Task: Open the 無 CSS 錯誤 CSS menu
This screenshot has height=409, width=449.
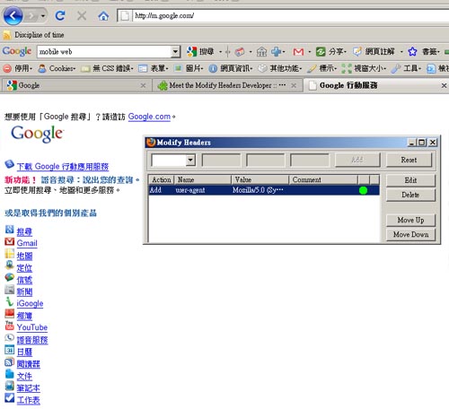Action: click(x=107, y=68)
